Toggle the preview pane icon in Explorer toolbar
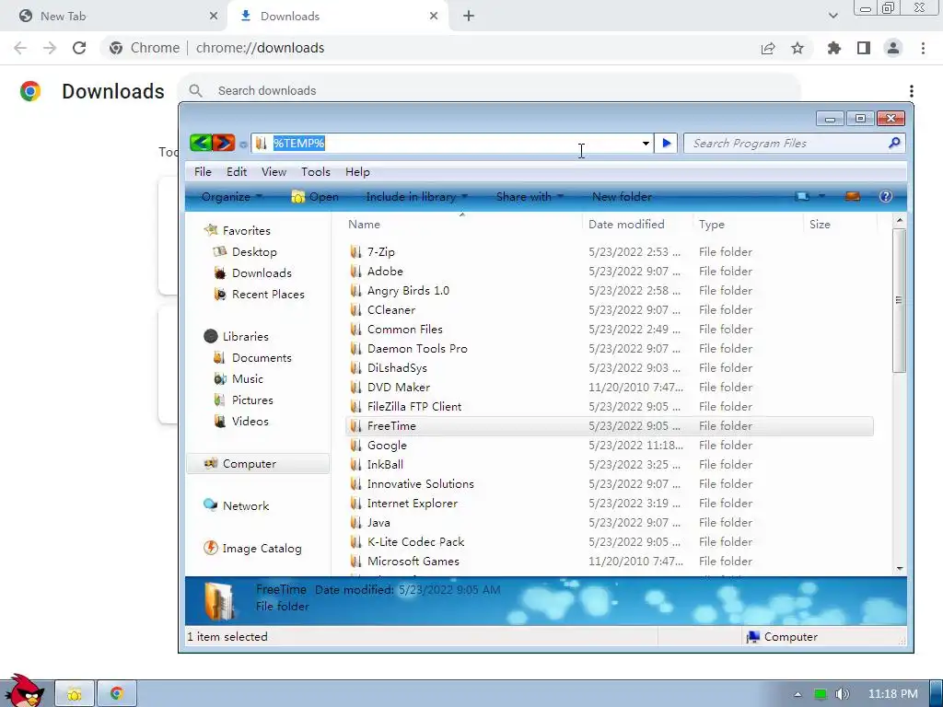The height and width of the screenshot is (707, 943). (852, 196)
